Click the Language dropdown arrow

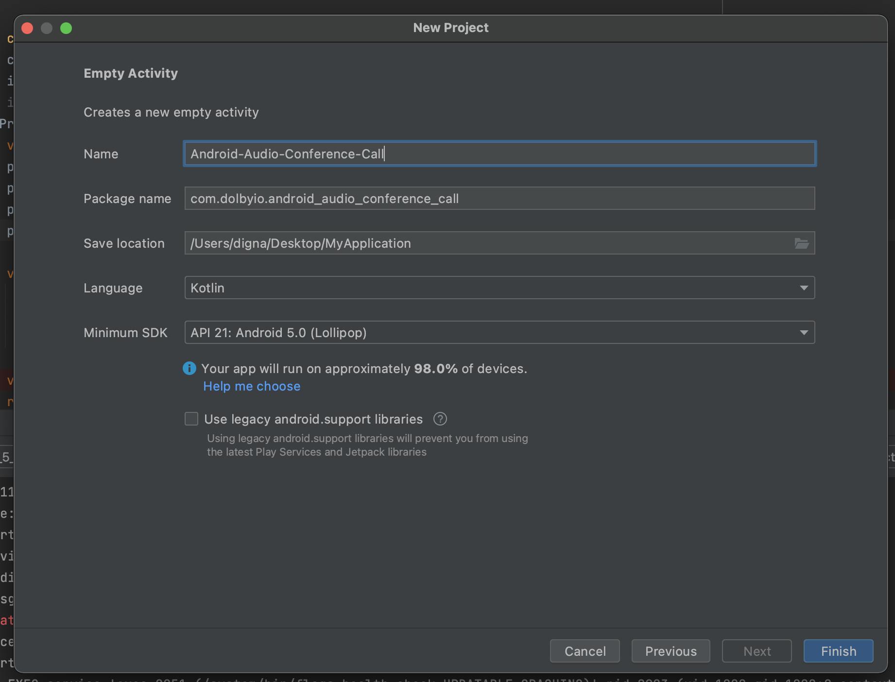pos(804,288)
